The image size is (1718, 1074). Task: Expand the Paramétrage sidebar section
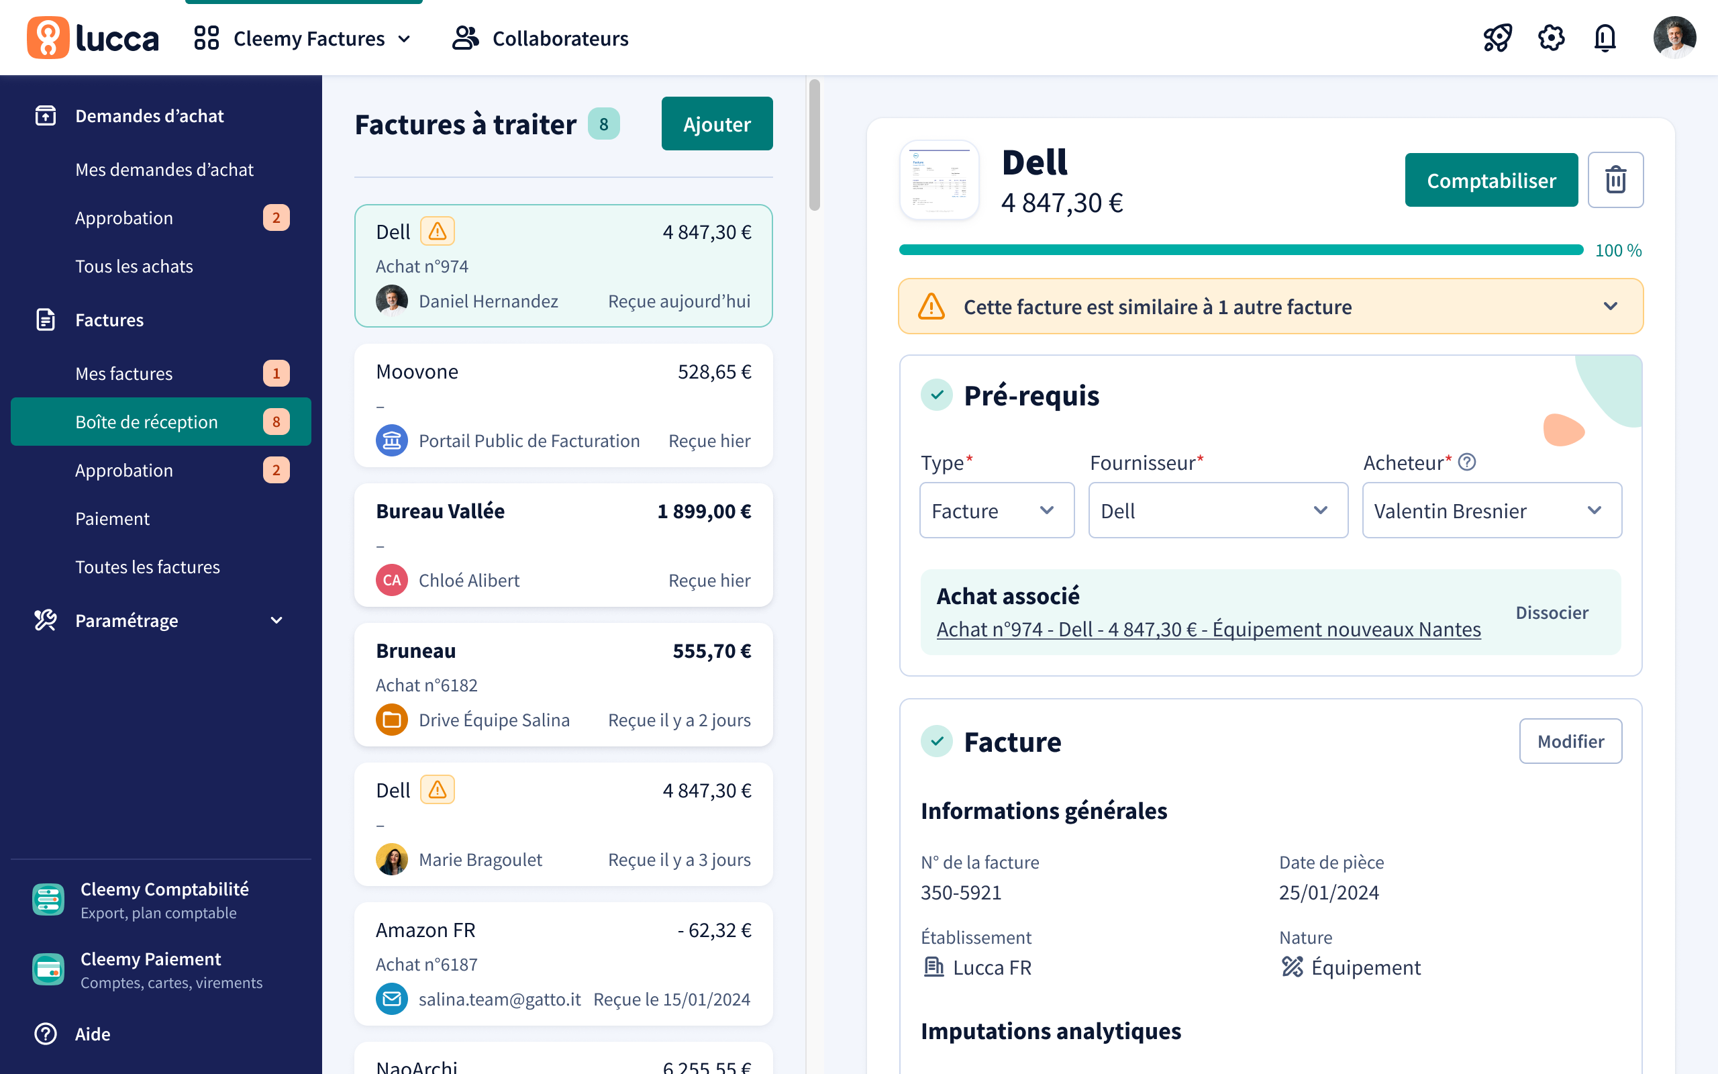click(160, 620)
